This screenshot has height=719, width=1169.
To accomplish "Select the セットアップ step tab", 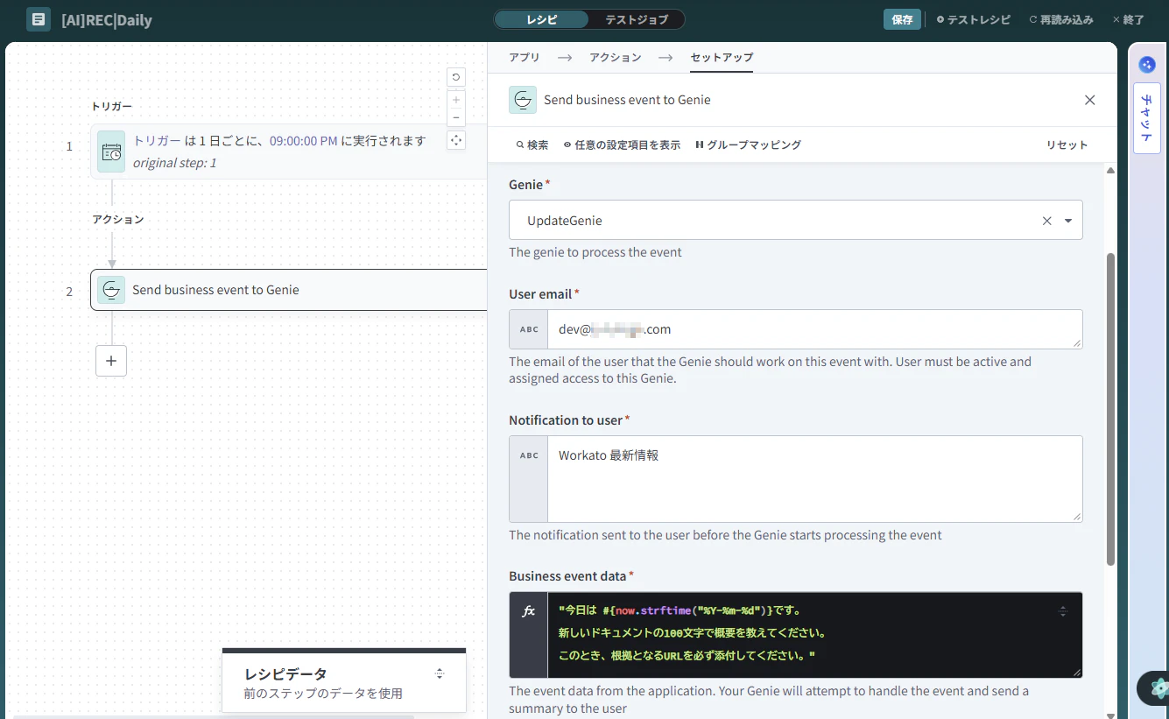I will 722,57.
